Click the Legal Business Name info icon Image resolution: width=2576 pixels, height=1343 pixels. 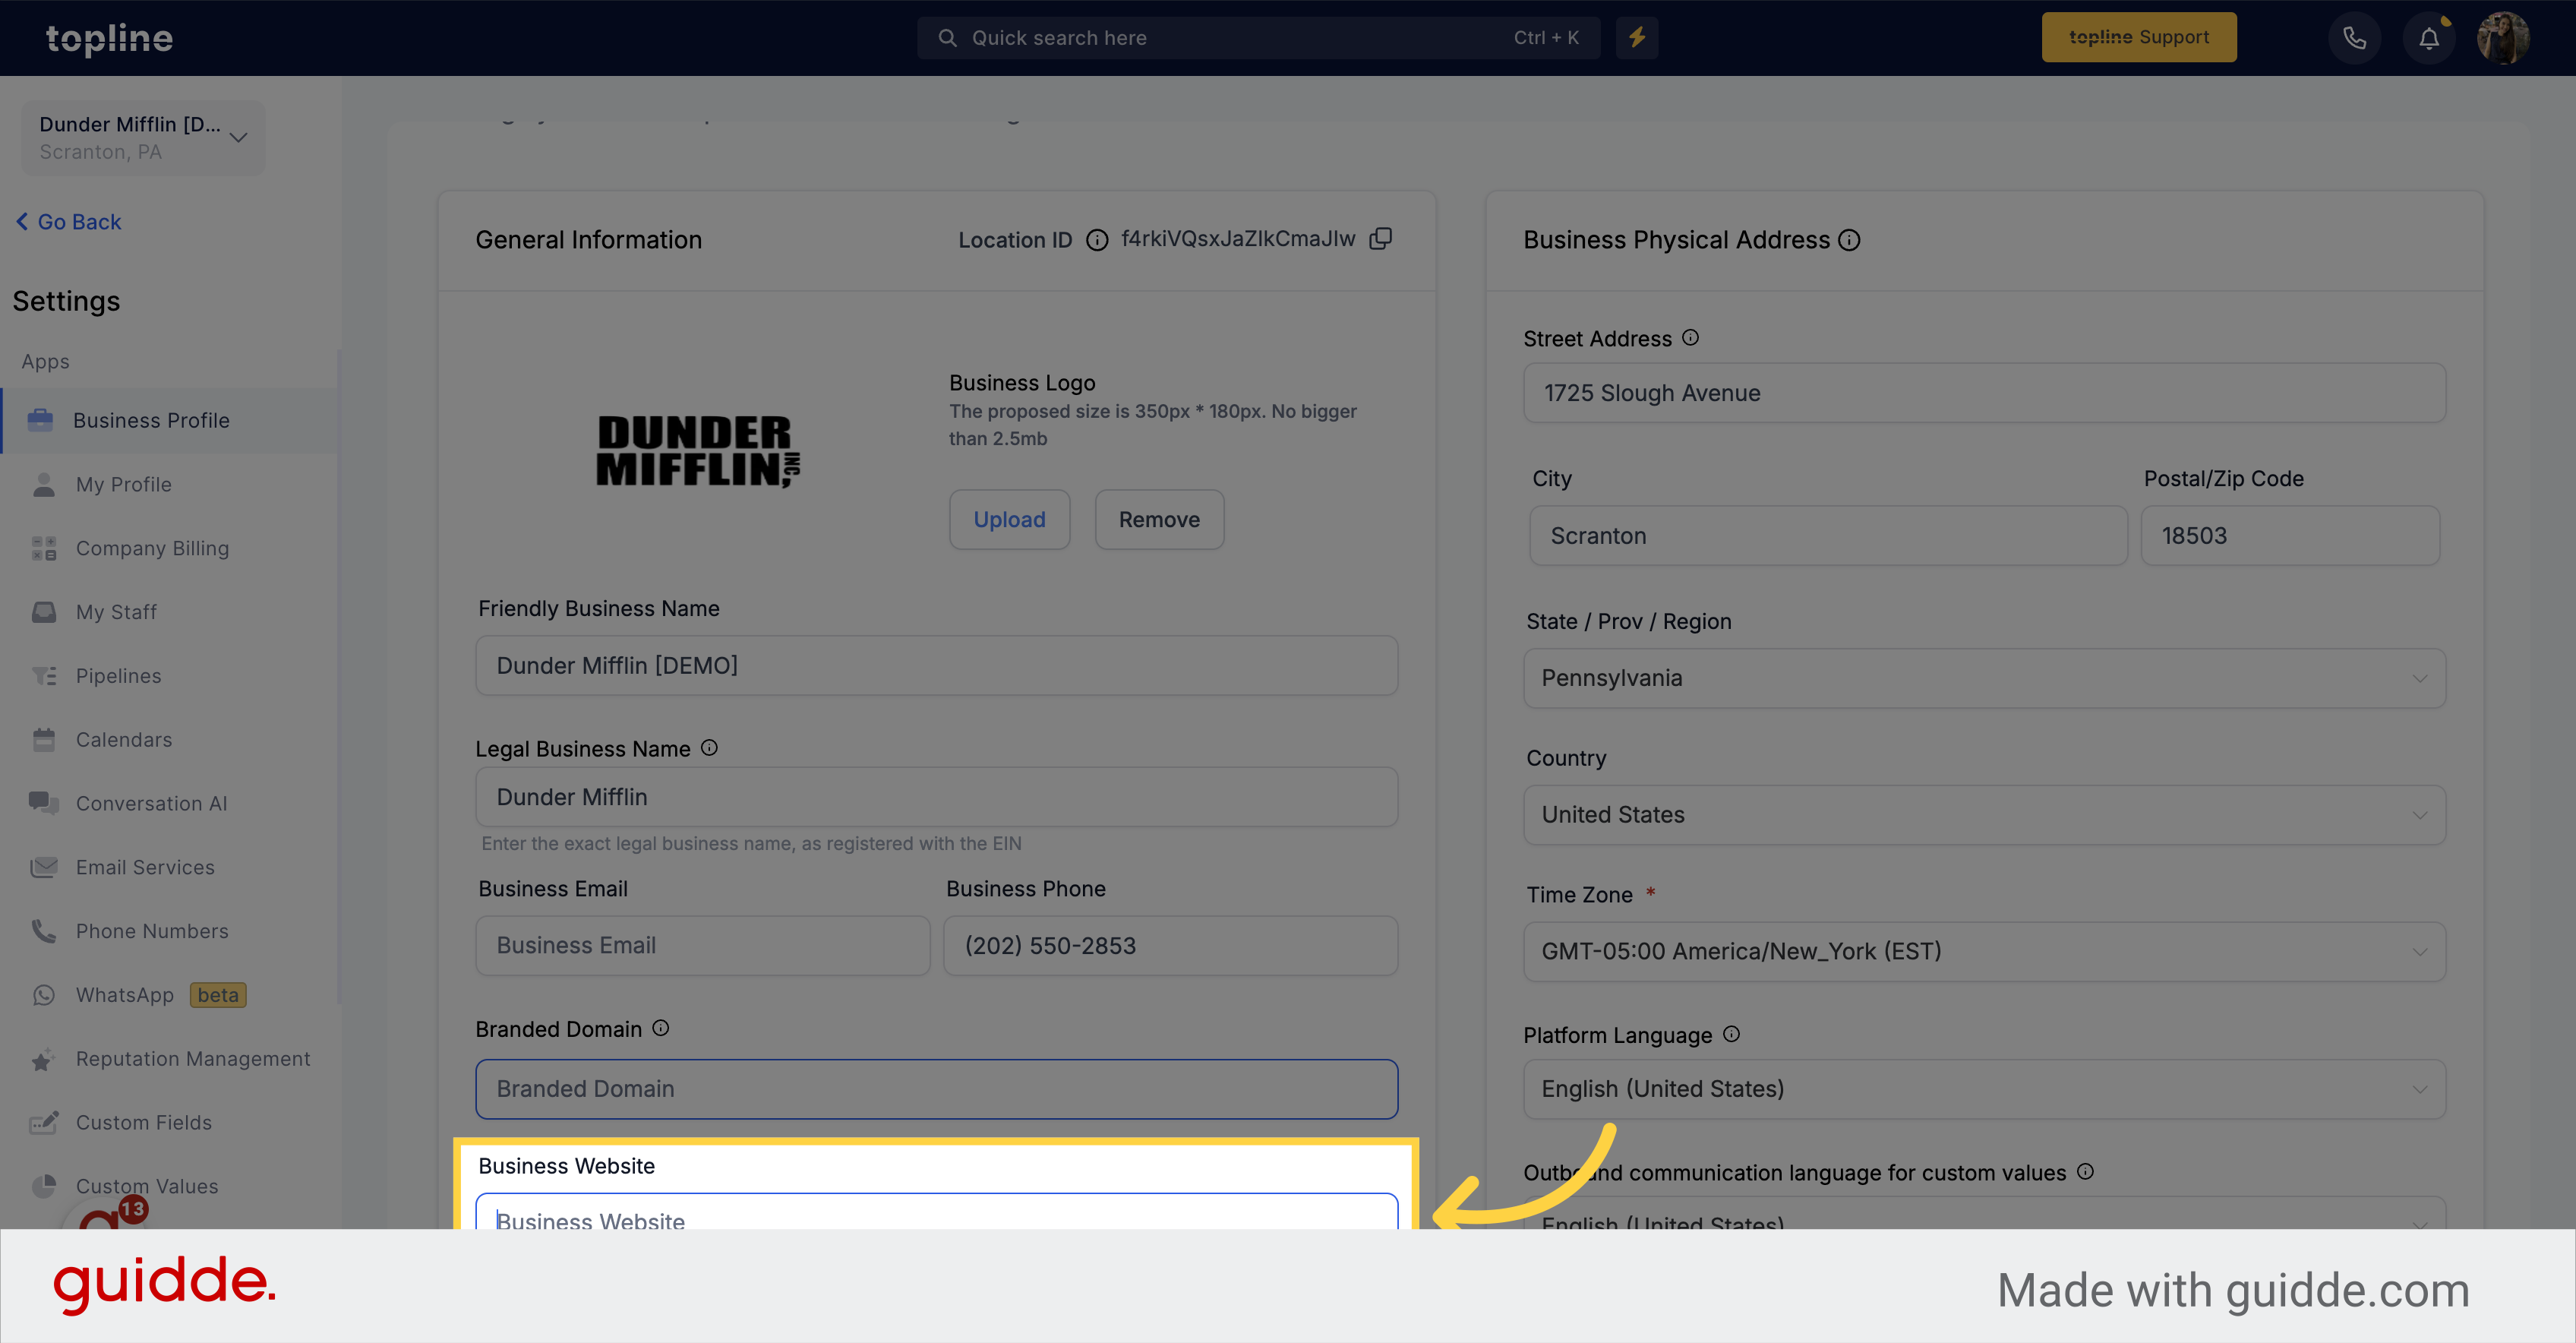tap(709, 748)
